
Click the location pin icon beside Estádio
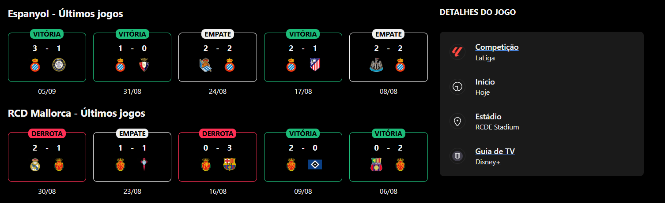[457, 122]
